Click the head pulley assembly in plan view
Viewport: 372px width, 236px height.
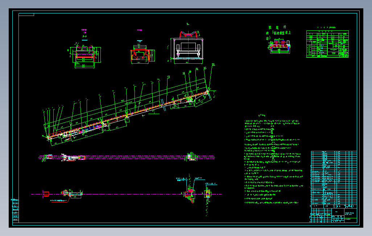coord(191,157)
